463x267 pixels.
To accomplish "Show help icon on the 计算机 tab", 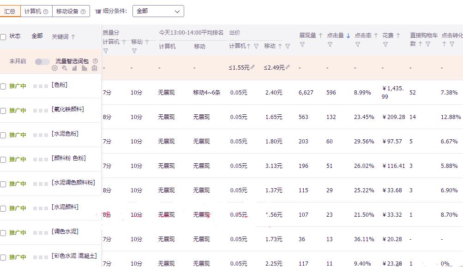I will pyautogui.click(x=46, y=12).
